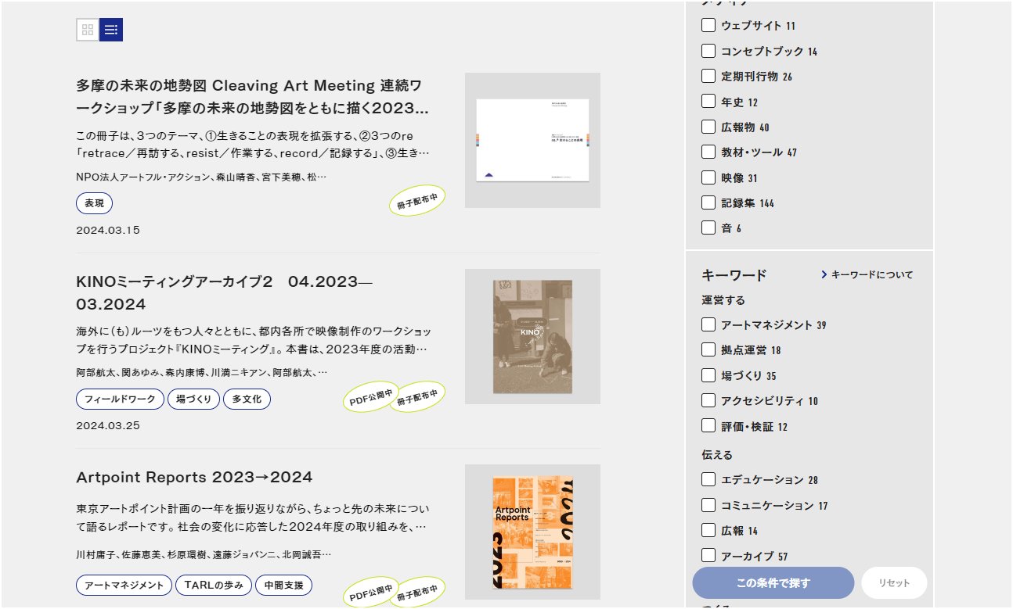Click the authors line starting 川村庸子
Screen dimensions: 1013x609
(x=204, y=555)
